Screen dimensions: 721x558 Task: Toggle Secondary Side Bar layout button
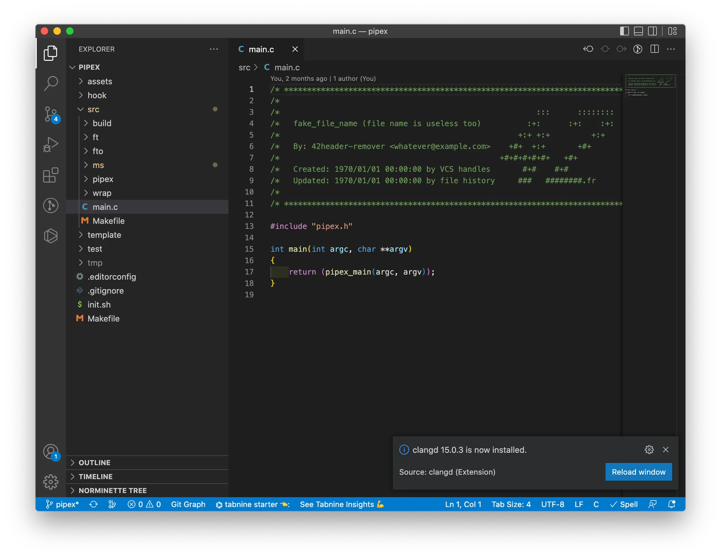click(x=652, y=31)
